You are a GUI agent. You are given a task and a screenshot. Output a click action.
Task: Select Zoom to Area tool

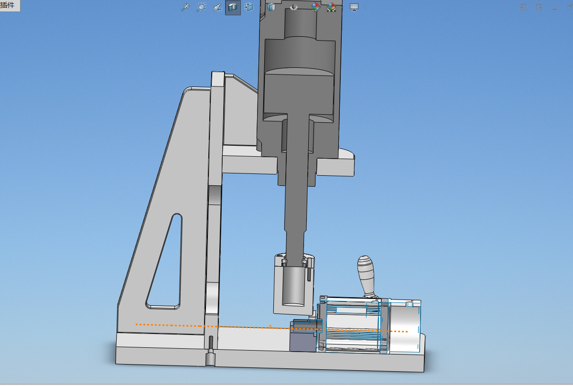click(201, 7)
